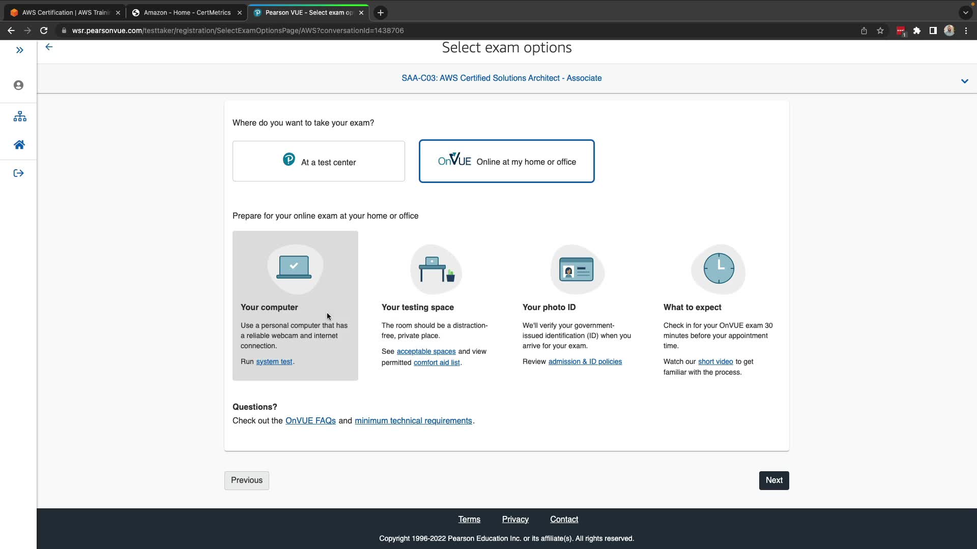Expand the SAA-C03 exam details chevron
Image resolution: width=977 pixels, height=549 pixels.
pos(964,81)
